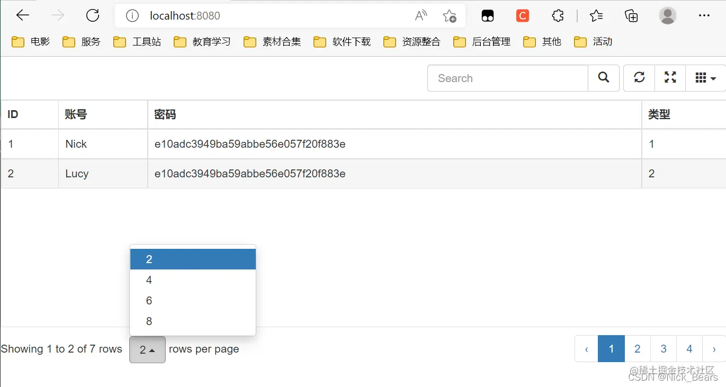Open the browser Extensions puzzle icon
This screenshot has width=726, height=387.
(558, 15)
